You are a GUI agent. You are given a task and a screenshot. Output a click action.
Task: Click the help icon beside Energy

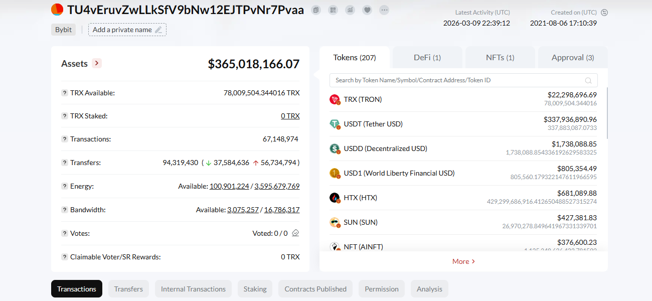65,186
